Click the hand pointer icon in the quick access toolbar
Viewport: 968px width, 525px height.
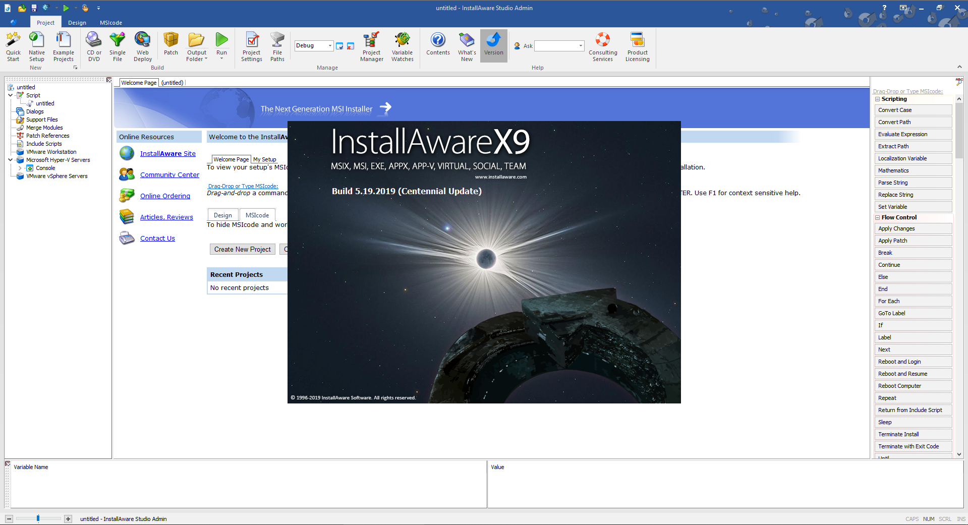pyautogui.click(x=85, y=8)
